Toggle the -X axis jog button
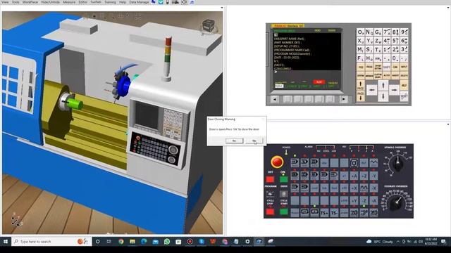 (x=373, y=188)
